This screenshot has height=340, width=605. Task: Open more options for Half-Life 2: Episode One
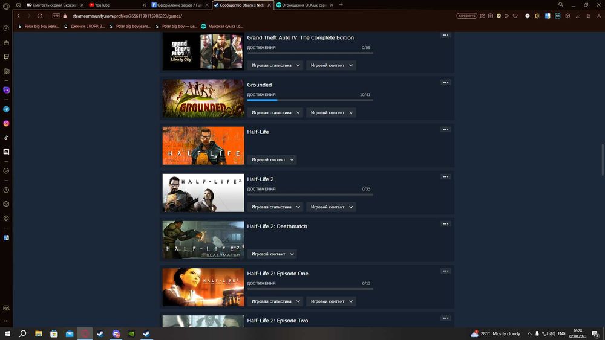446,271
